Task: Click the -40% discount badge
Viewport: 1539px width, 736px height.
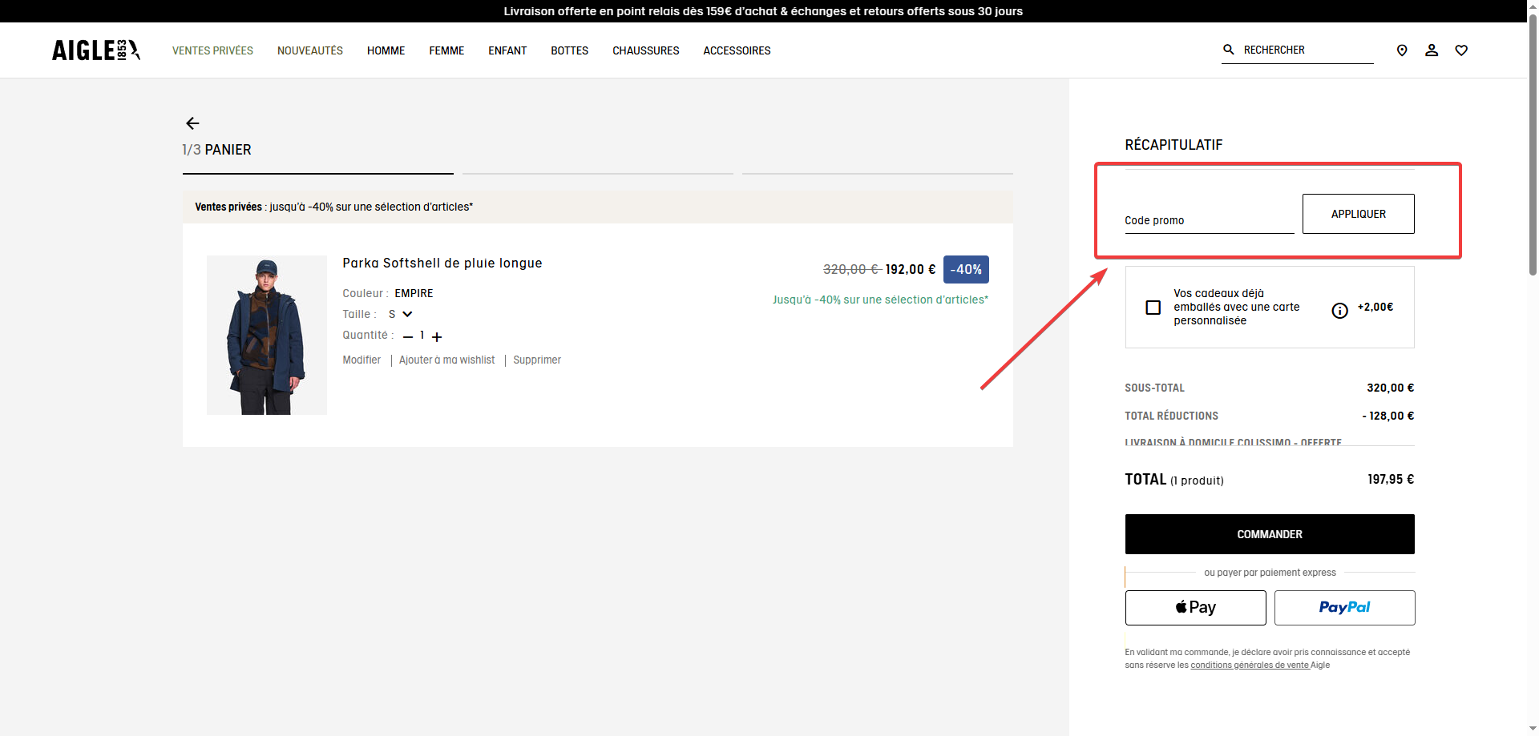Action: [966, 270]
